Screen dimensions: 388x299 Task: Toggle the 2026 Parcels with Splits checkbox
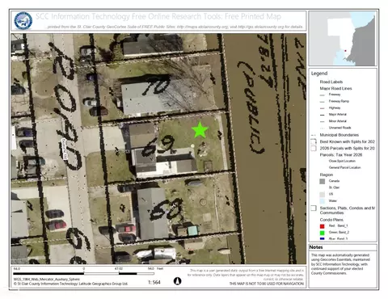coord(314,149)
